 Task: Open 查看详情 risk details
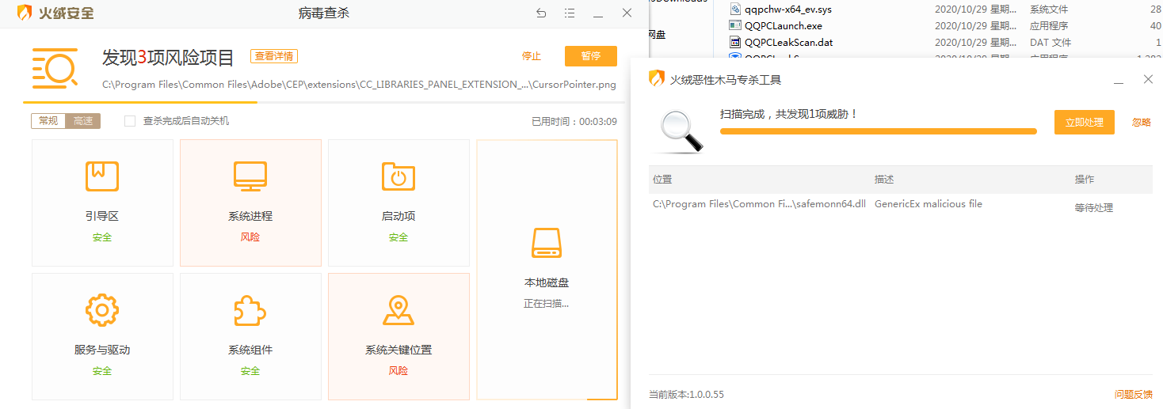274,56
